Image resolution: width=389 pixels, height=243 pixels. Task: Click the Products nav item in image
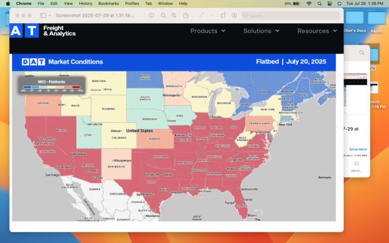[x=208, y=31]
